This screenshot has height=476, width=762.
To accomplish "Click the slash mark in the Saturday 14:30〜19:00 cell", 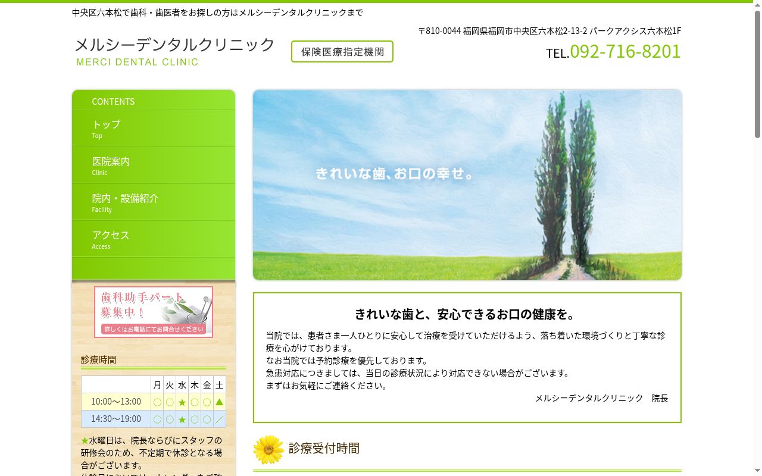I will coord(219,419).
